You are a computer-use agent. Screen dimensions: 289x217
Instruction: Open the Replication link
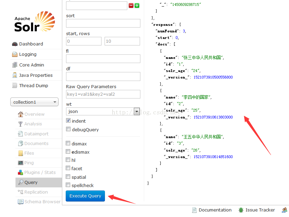36,192
